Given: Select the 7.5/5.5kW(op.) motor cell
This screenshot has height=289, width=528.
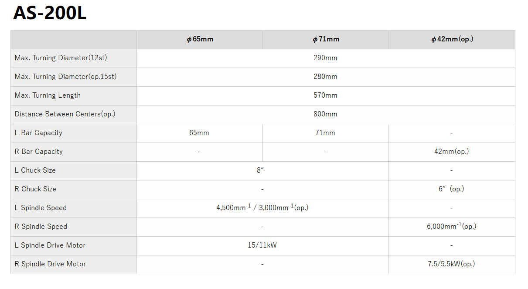Looking at the screenshot, I should (451, 264).
